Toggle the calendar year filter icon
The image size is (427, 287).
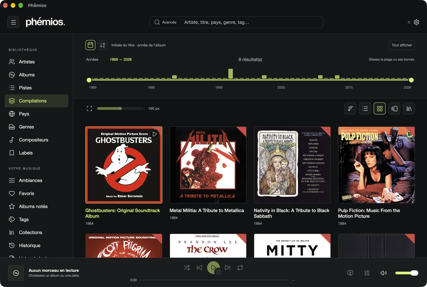[90, 45]
